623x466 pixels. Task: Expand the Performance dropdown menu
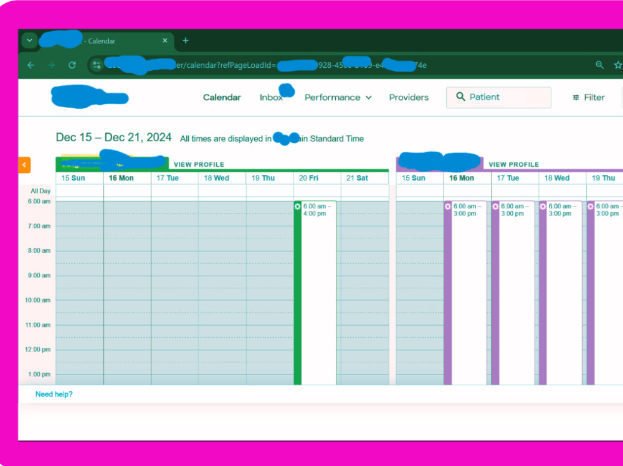338,98
